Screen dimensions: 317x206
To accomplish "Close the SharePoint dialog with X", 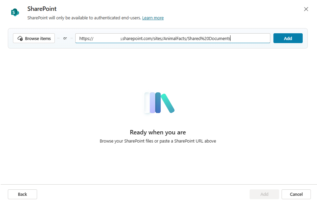I will 306,9.
